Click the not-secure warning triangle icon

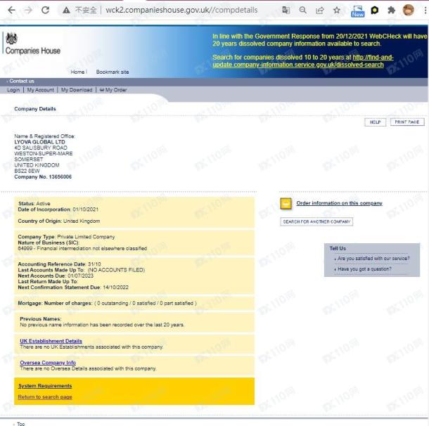coord(66,11)
